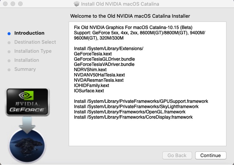Click the text 'NVDANV50HalTesla.kext'
234x165 pixels.
[x=99, y=75]
